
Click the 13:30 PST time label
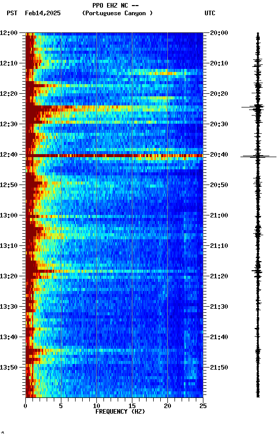(9, 307)
